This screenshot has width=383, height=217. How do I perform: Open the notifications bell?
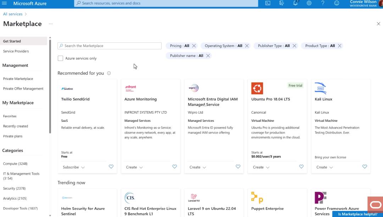[x=295, y=3]
